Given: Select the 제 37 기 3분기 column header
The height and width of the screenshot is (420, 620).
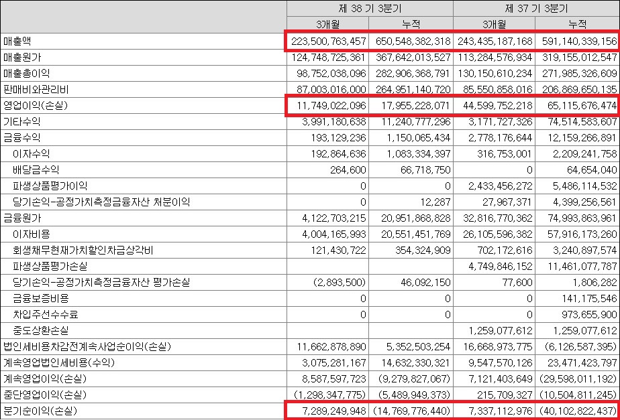Looking at the screenshot, I should [535, 8].
